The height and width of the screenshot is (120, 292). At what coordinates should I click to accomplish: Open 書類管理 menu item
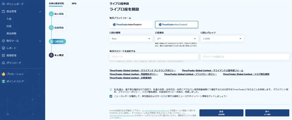(11, 56)
